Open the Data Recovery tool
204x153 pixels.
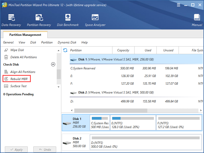11,20
